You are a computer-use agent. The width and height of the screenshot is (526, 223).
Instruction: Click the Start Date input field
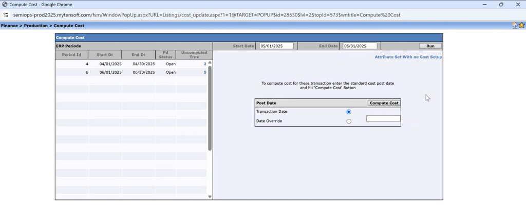coord(276,46)
